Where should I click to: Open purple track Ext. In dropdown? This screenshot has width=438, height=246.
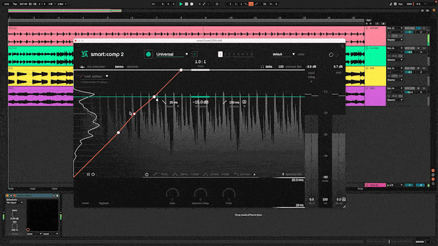395,88
